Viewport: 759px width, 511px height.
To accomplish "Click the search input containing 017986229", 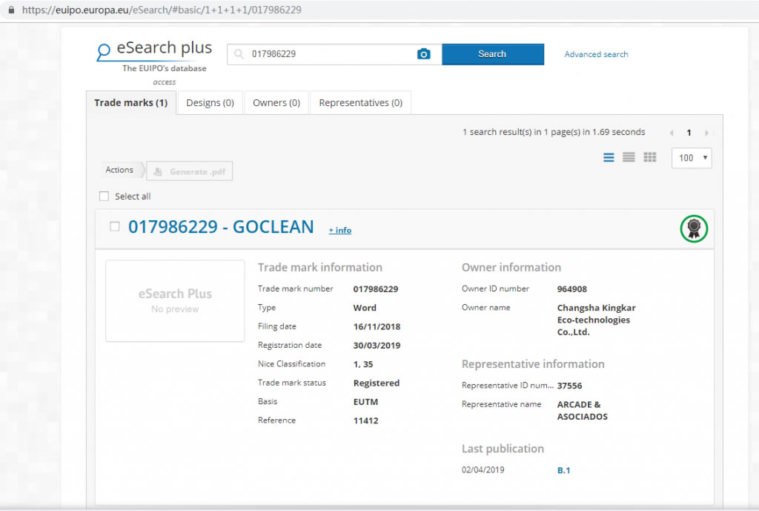I will 330,54.
